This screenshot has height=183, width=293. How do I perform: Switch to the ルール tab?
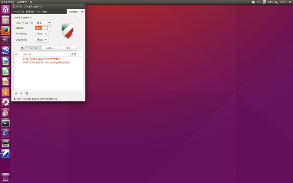tap(33, 48)
